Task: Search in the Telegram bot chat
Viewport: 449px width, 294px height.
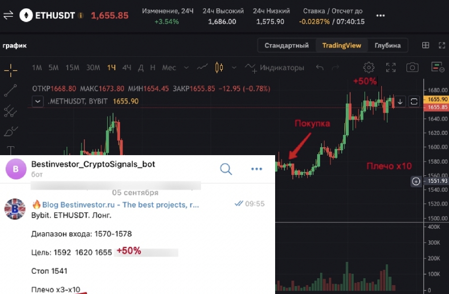Action: coord(226,169)
